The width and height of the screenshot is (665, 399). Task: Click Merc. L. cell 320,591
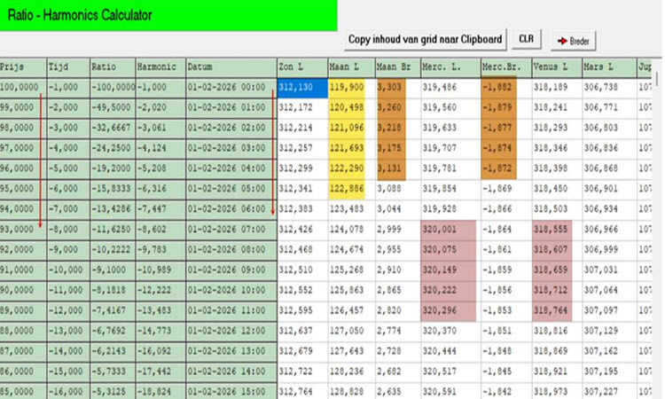pyautogui.click(x=450, y=392)
